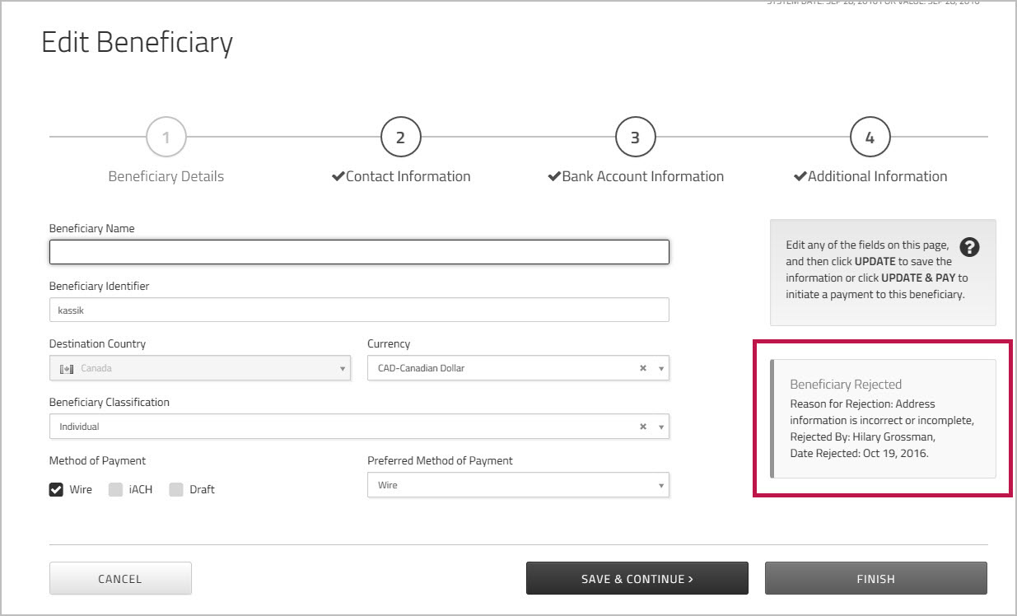Open the Currency dropdown
Screen dimensions: 1017x616
click(x=661, y=368)
